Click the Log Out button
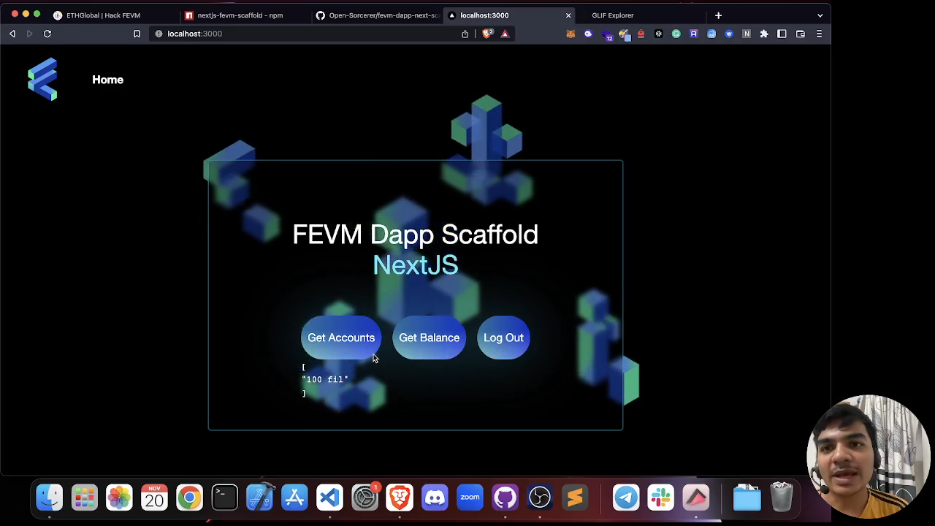 click(503, 338)
